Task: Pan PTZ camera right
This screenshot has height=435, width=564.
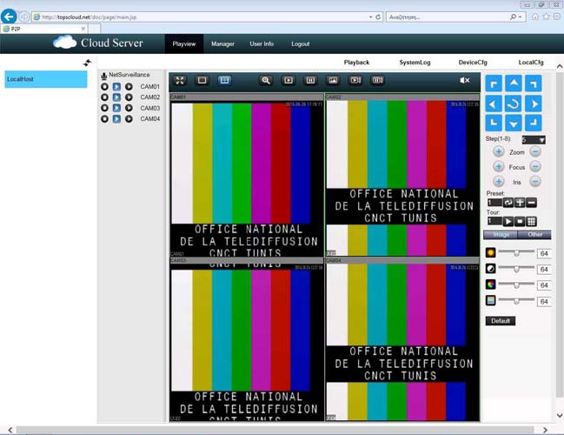Action: (534, 104)
